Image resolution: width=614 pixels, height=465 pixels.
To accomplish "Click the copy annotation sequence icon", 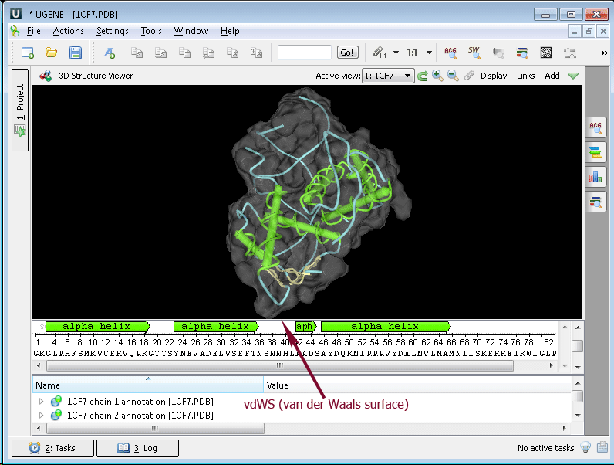I will 232,53.
